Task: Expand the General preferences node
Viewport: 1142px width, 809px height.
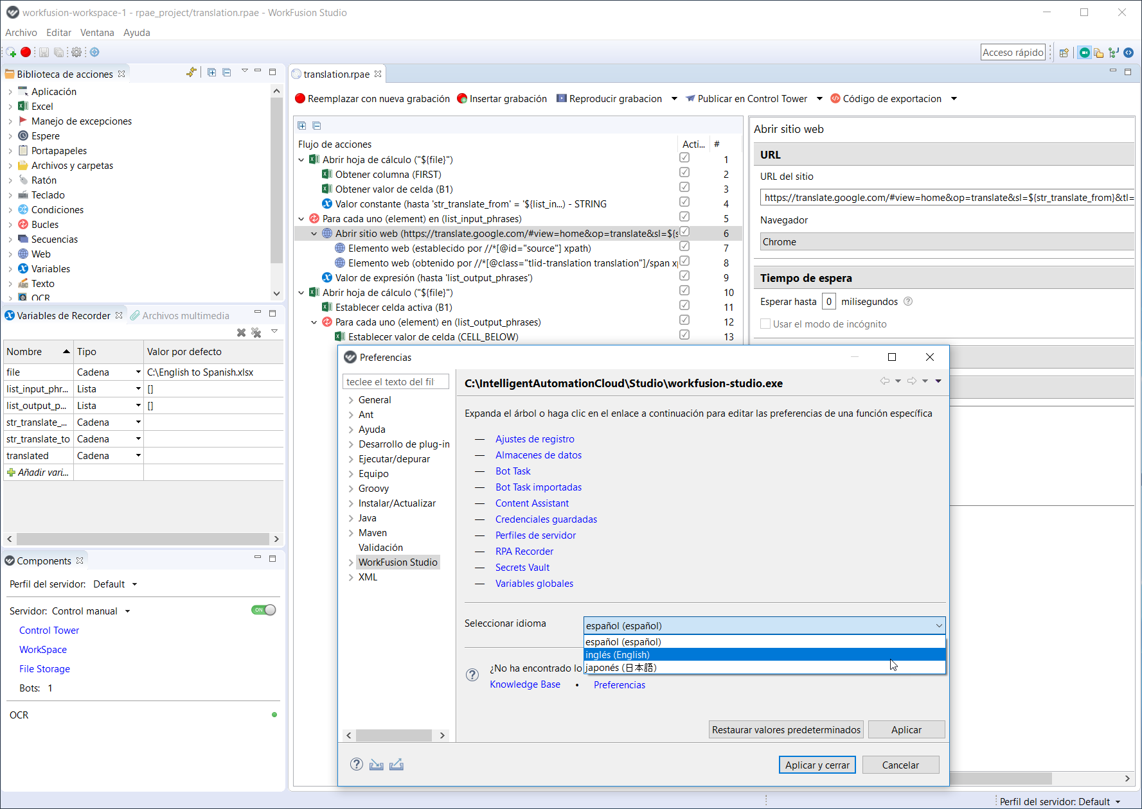Action: point(351,400)
